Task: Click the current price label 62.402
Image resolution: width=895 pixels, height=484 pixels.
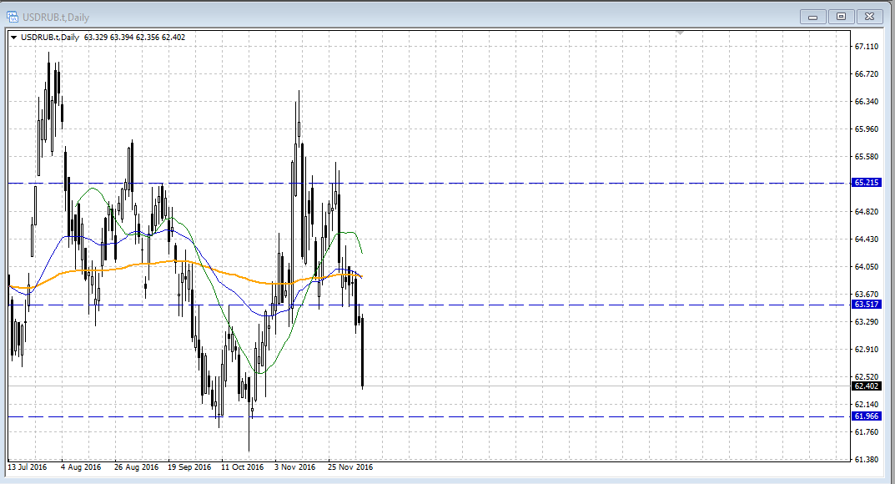Action: pyautogui.click(x=867, y=386)
